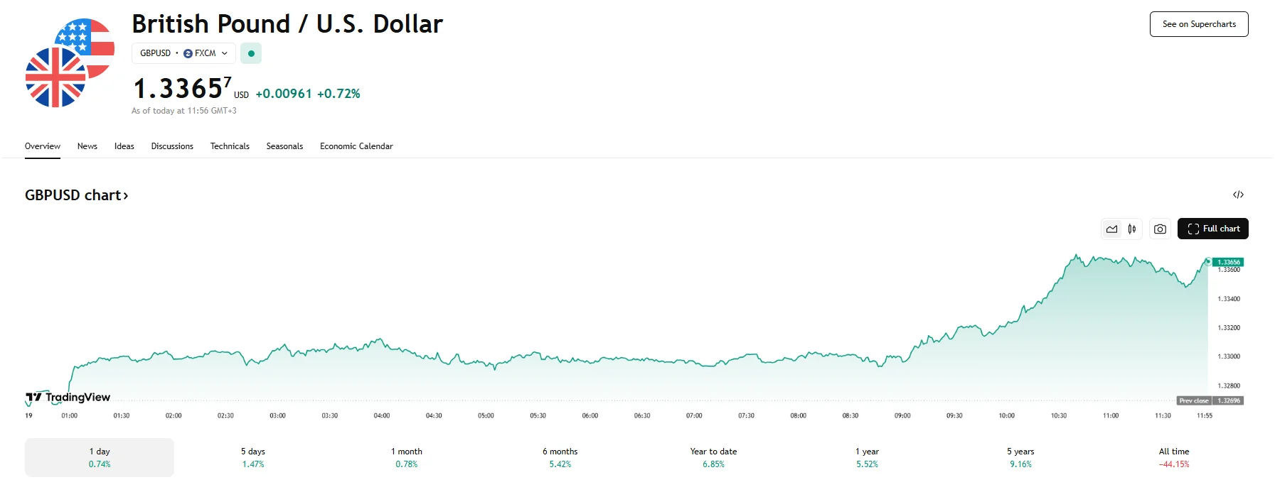Select the 1 day time range
Screen dimensions: 1275x492
click(x=100, y=457)
